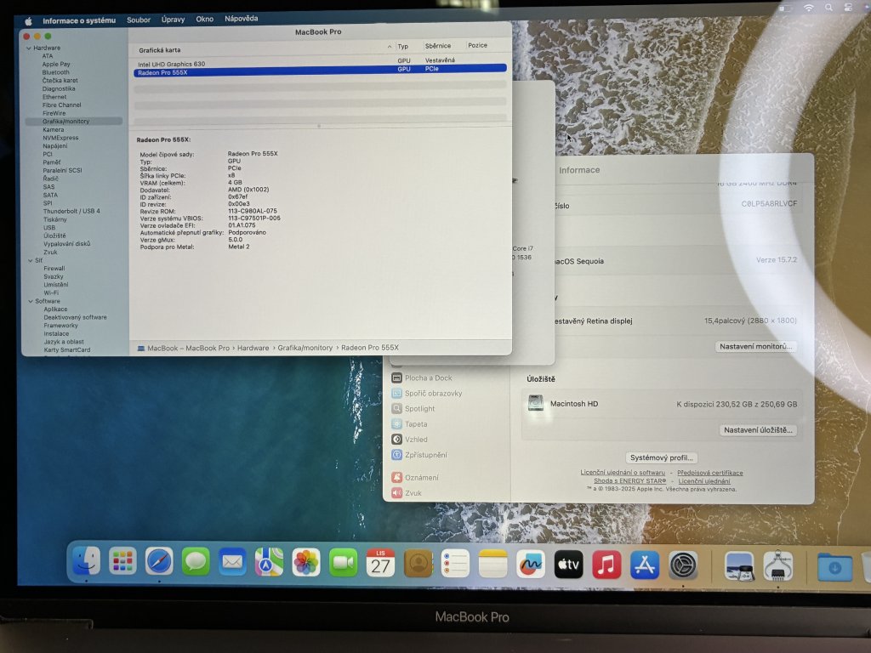Open the Soubor menu
The image size is (871, 653).
[x=139, y=20]
